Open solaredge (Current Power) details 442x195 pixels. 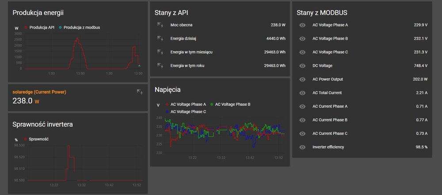click(39, 92)
